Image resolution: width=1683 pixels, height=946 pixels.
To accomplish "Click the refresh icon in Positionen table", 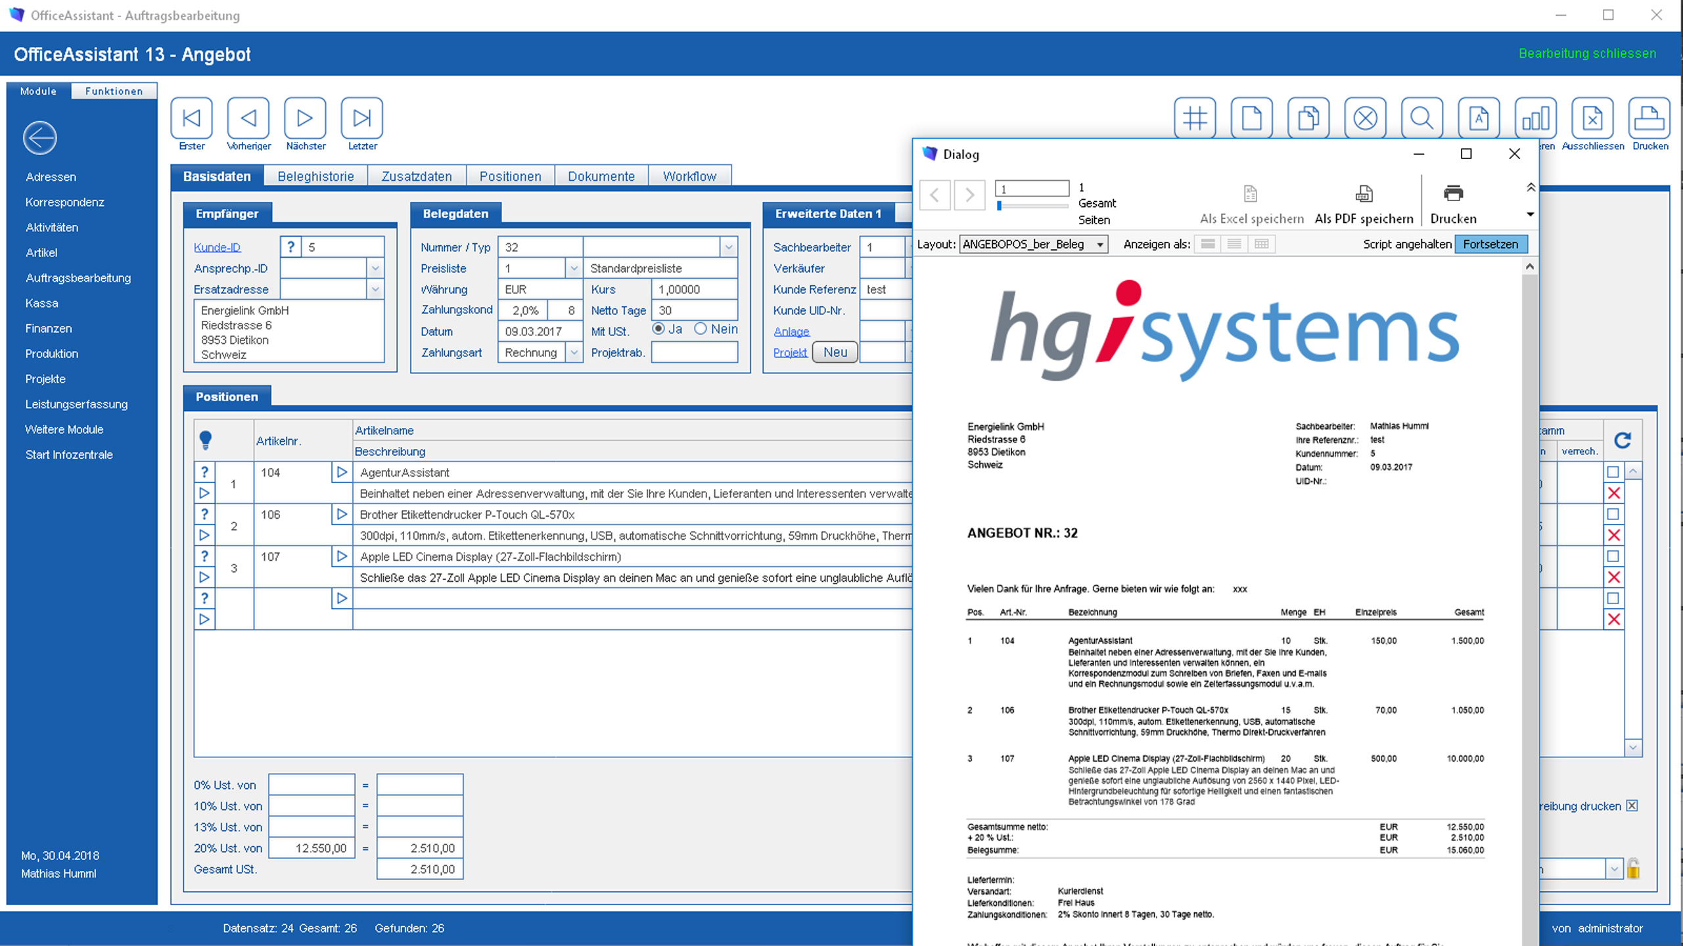I will (x=1623, y=440).
